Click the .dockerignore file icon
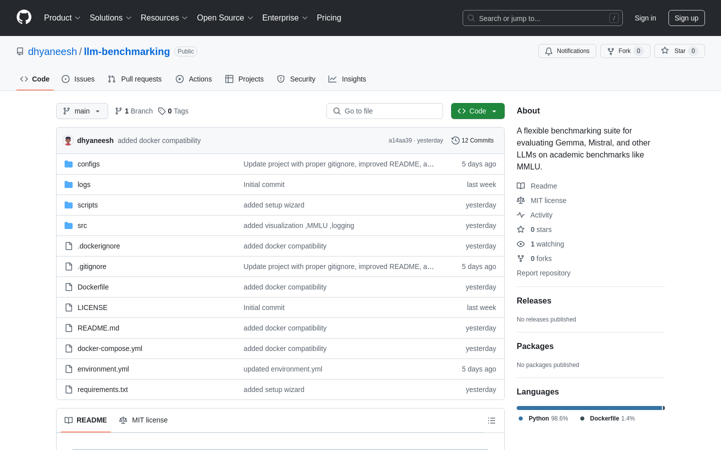Screen dimensions: 721x450 [x=69, y=246]
